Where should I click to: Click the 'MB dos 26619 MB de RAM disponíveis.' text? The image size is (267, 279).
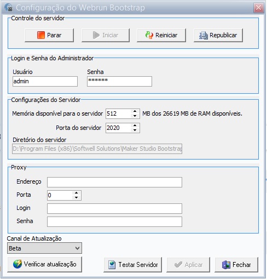click(x=192, y=113)
